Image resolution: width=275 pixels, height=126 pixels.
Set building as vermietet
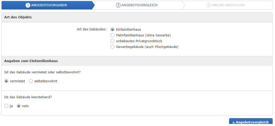(6, 81)
